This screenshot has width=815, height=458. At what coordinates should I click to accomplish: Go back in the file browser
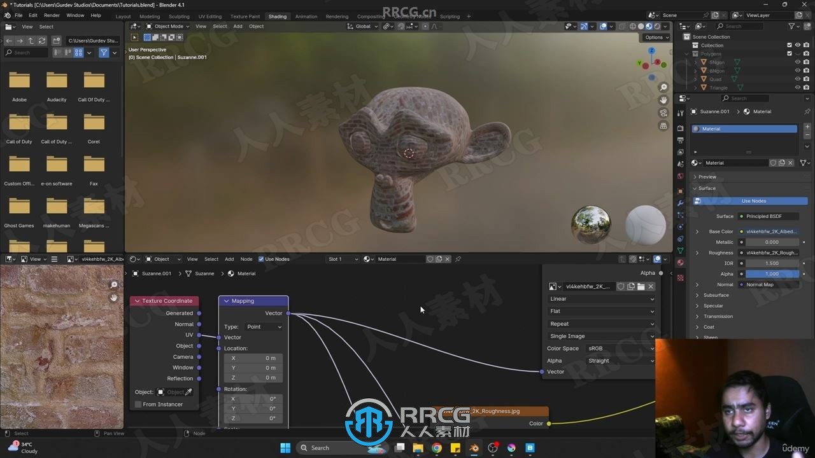click(9, 40)
